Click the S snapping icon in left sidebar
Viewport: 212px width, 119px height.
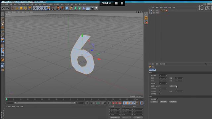pos(2,54)
